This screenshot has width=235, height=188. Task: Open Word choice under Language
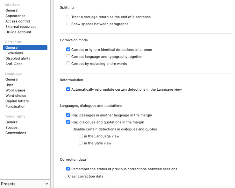pyautogui.click(x=16, y=96)
